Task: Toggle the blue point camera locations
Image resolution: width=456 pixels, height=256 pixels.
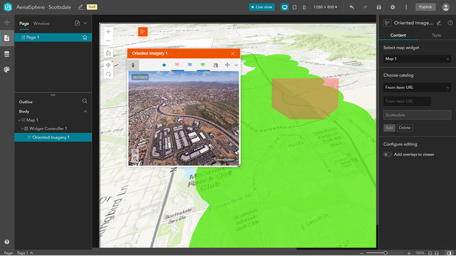Action: tap(164, 65)
